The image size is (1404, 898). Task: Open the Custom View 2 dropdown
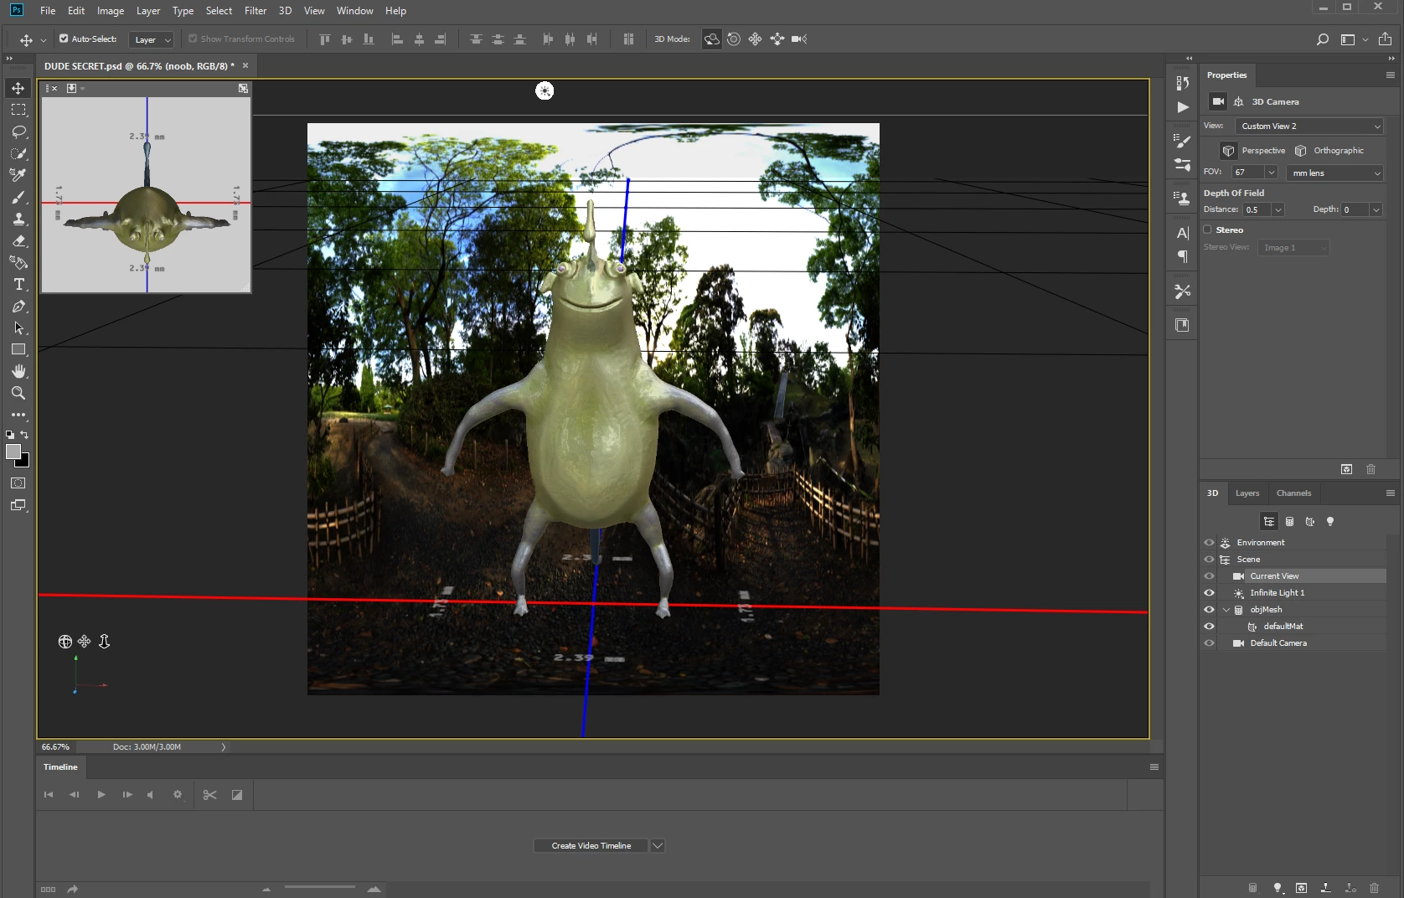click(1309, 126)
